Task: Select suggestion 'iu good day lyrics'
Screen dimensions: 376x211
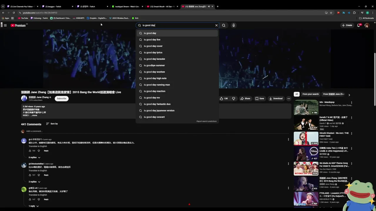Action: [177, 52]
